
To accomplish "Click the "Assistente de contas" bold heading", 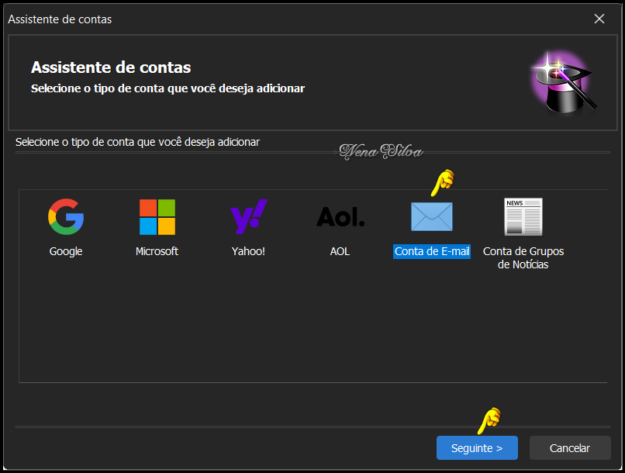I will tap(111, 67).
